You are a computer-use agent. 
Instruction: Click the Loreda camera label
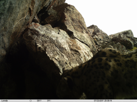point(5,101)
